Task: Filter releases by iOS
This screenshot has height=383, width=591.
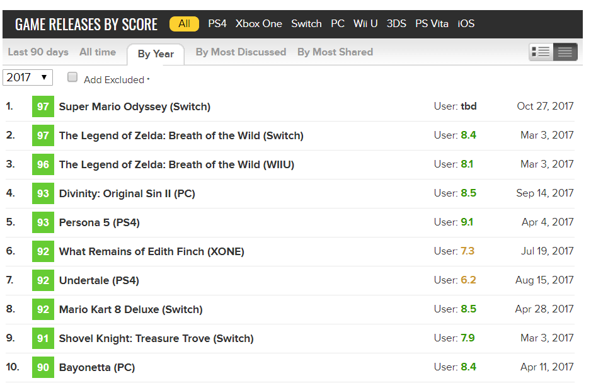Action: coord(466,24)
